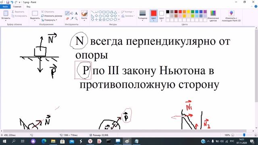
Task: Open the notification center in system tray
Action: [252, 141]
